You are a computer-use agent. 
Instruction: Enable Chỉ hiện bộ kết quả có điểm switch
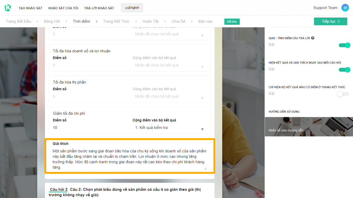point(343,94)
